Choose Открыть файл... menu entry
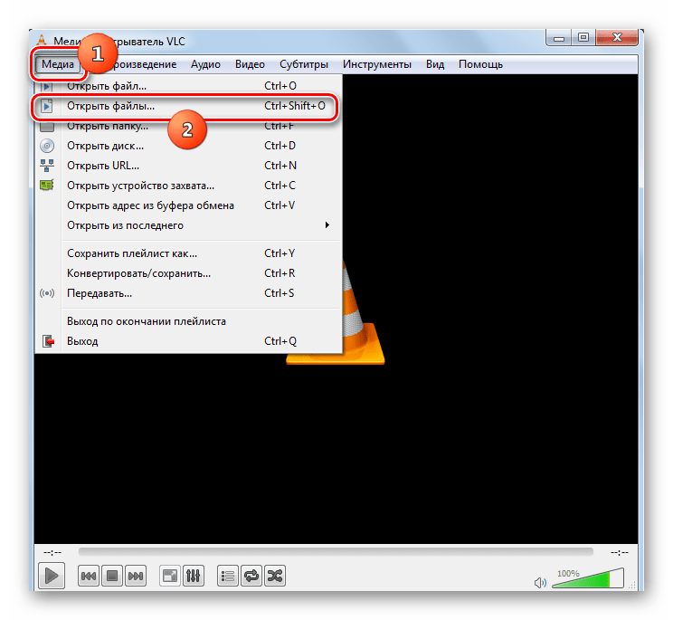 click(x=188, y=86)
